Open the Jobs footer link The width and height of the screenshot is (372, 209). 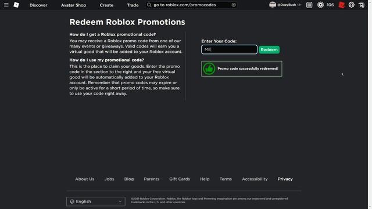[109, 179]
